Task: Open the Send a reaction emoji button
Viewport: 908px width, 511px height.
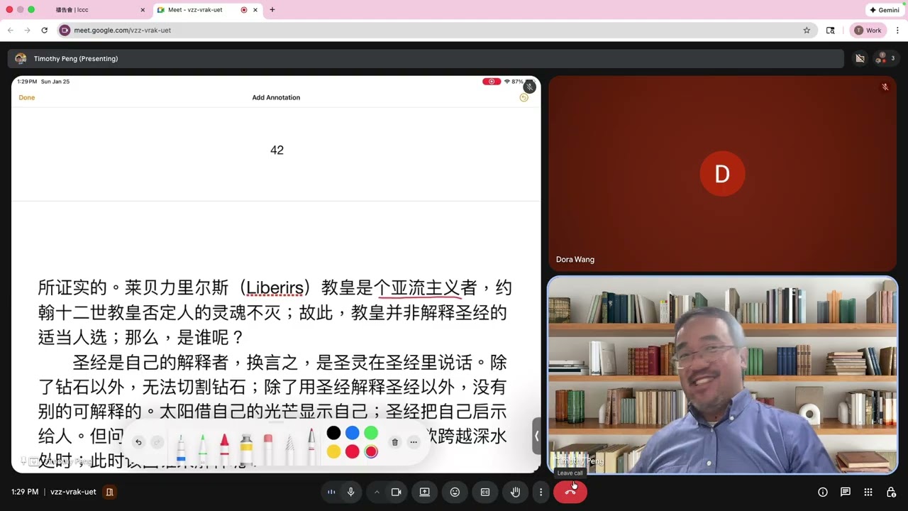Action: click(455, 492)
